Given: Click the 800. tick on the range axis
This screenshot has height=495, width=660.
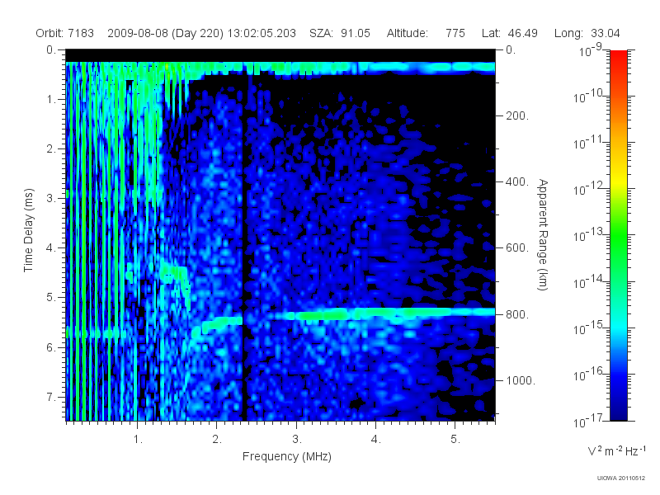Looking at the screenshot, I should tap(517, 315).
